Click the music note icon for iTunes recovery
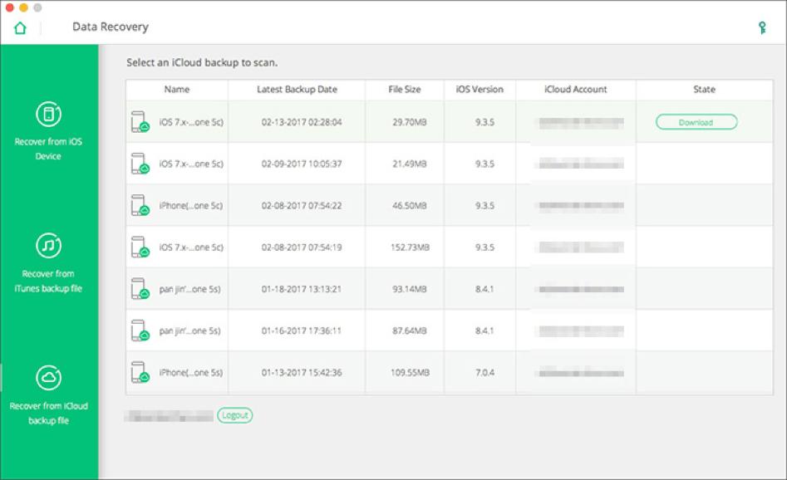 point(48,243)
